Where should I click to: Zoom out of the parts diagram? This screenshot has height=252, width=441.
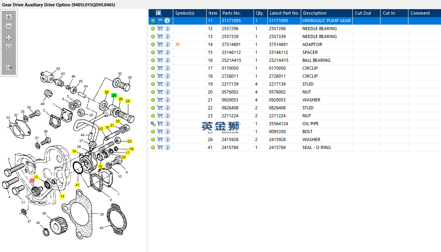[x=9, y=27]
